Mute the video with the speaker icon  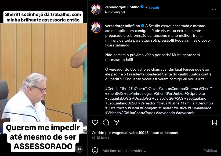[x=79, y=149]
